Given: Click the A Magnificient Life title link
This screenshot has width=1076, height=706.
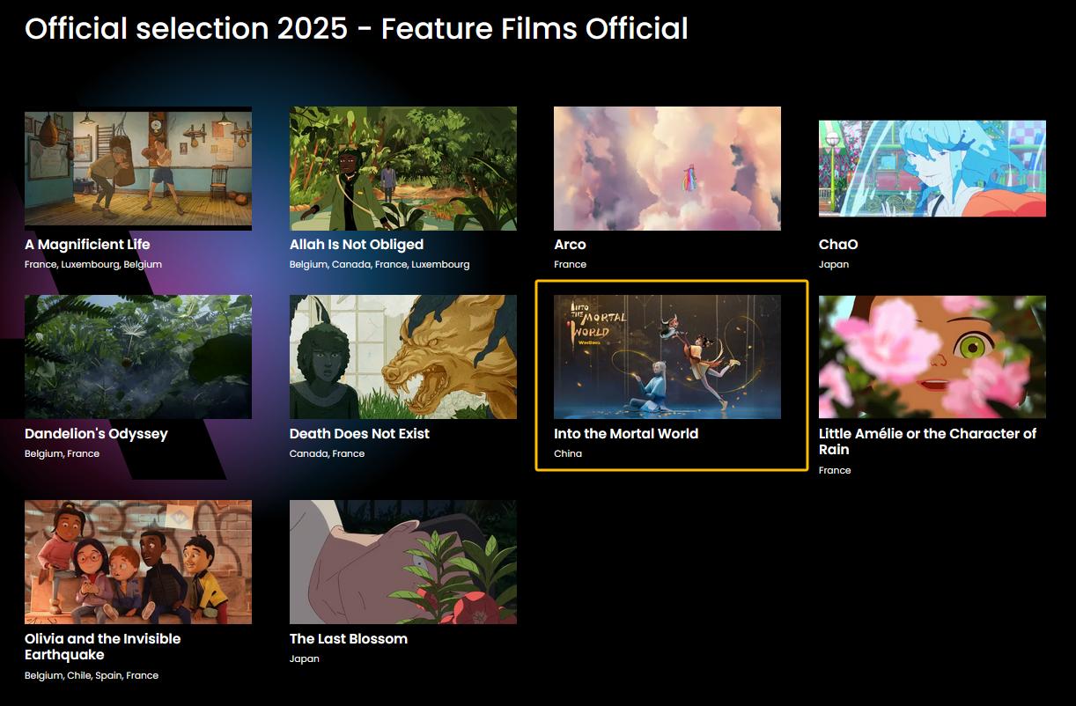Looking at the screenshot, I should pos(87,245).
